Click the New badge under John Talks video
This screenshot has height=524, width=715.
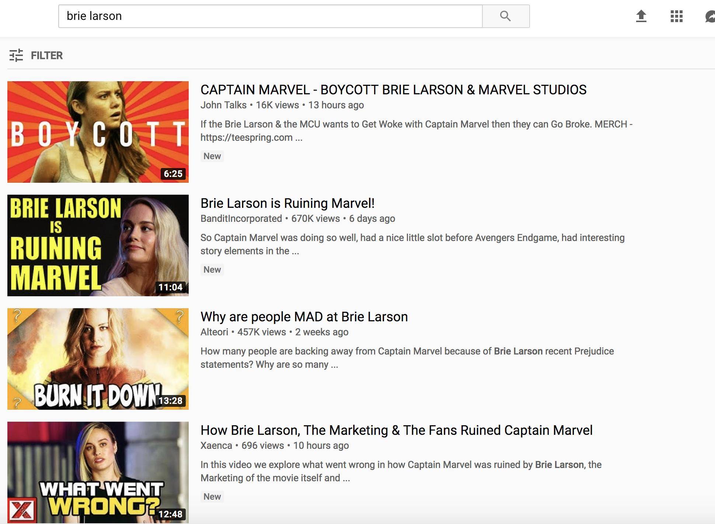click(x=212, y=156)
